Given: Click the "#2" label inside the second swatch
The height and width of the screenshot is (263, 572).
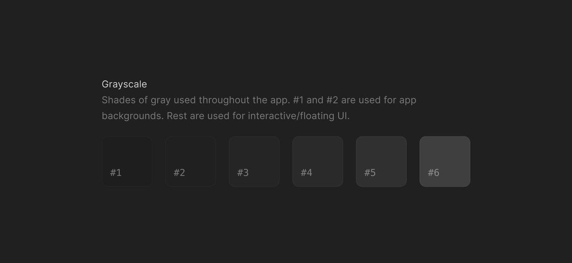Looking at the screenshot, I should (x=179, y=173).
